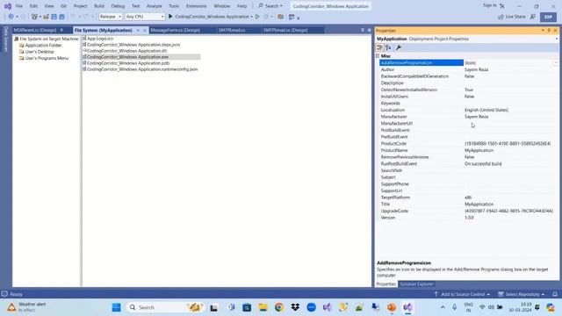Open the startup project dropdown arrow

[x=252, y=17]
